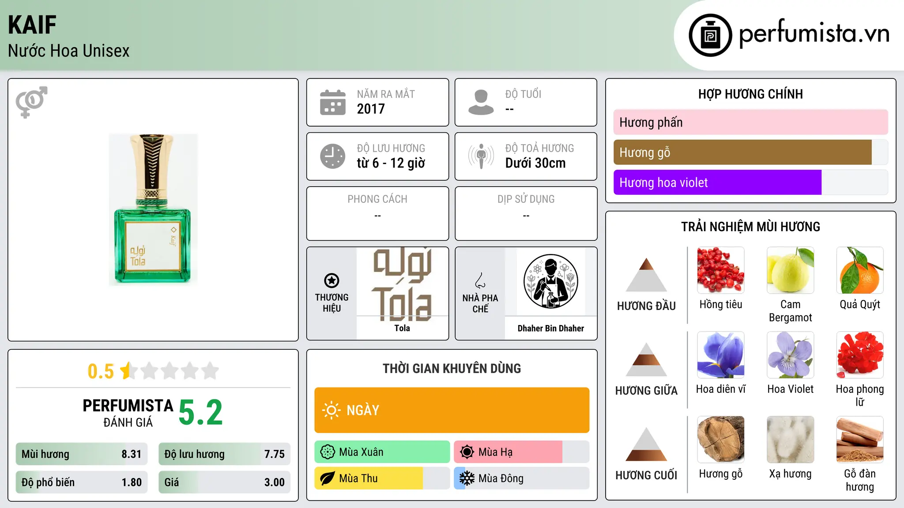The width and height of the screenshot is (904, 508).
Task: Click the perfumer avatar above Dhaher Bin Dhaher
Action: tap(550, 281)
